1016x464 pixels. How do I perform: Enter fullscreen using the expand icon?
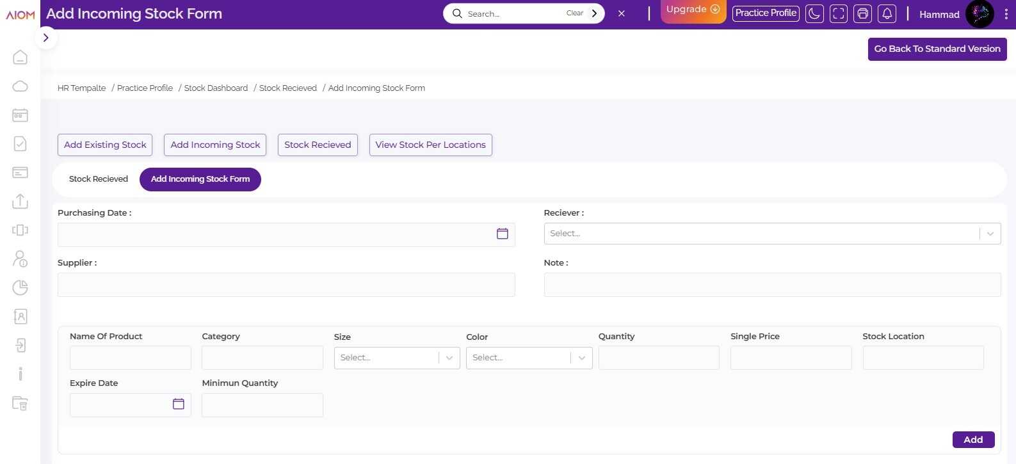[x=838, y=13]
